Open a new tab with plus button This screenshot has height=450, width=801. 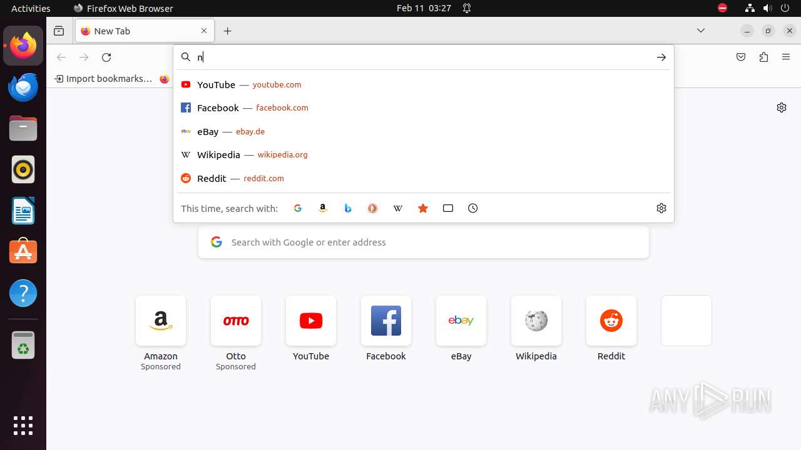228,31
